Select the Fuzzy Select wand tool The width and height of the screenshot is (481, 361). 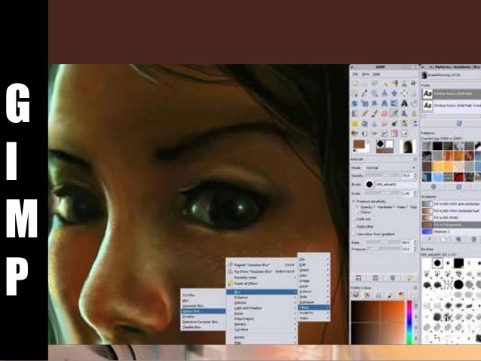click(384, 84)
